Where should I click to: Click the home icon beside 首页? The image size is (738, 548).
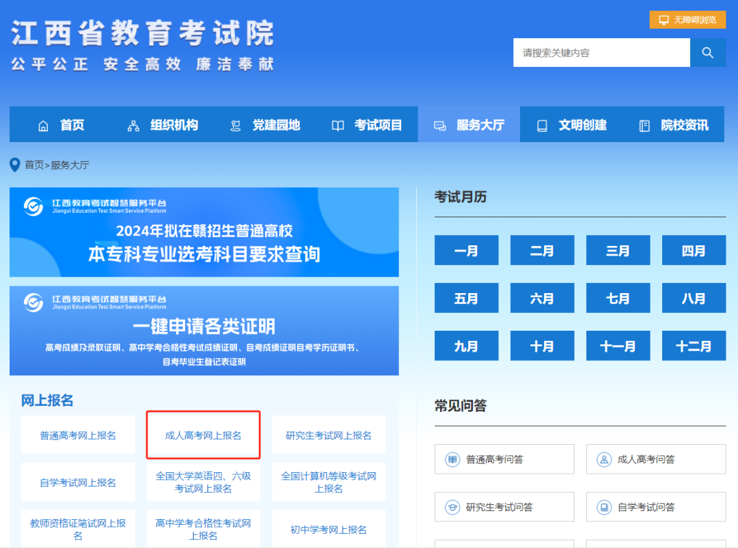(x=44, y=125)
